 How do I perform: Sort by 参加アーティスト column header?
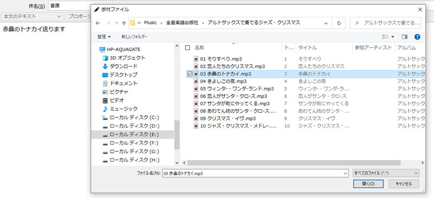(373, 48)
